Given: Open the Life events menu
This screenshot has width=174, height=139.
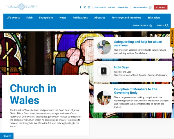Looking at the screenshot, I should tap(13, 18).
